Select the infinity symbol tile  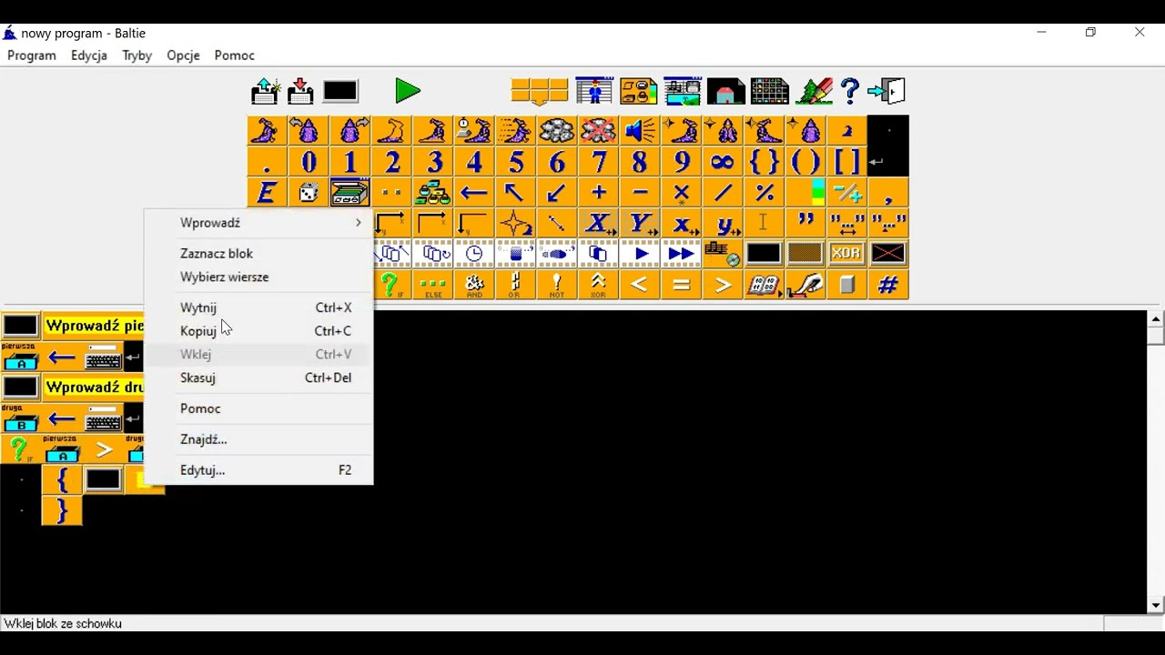pos(723,163)
